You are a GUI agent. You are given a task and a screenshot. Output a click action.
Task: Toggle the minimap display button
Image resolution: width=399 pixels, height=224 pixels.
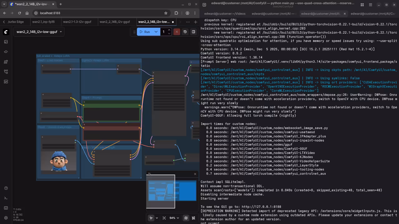tap(186, 218)
